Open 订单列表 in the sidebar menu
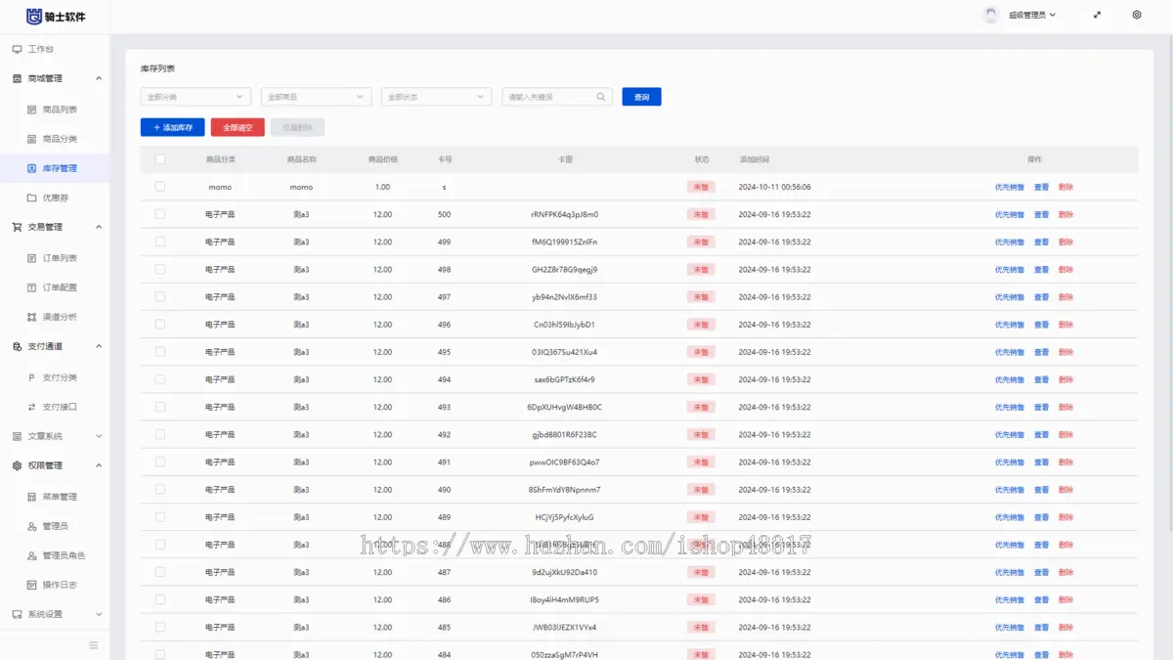1173x660 pixels. (x=60, y=258)
